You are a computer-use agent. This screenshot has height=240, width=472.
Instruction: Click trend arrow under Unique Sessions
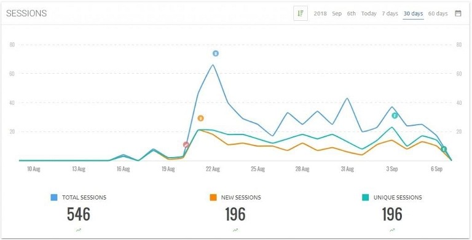392,230
